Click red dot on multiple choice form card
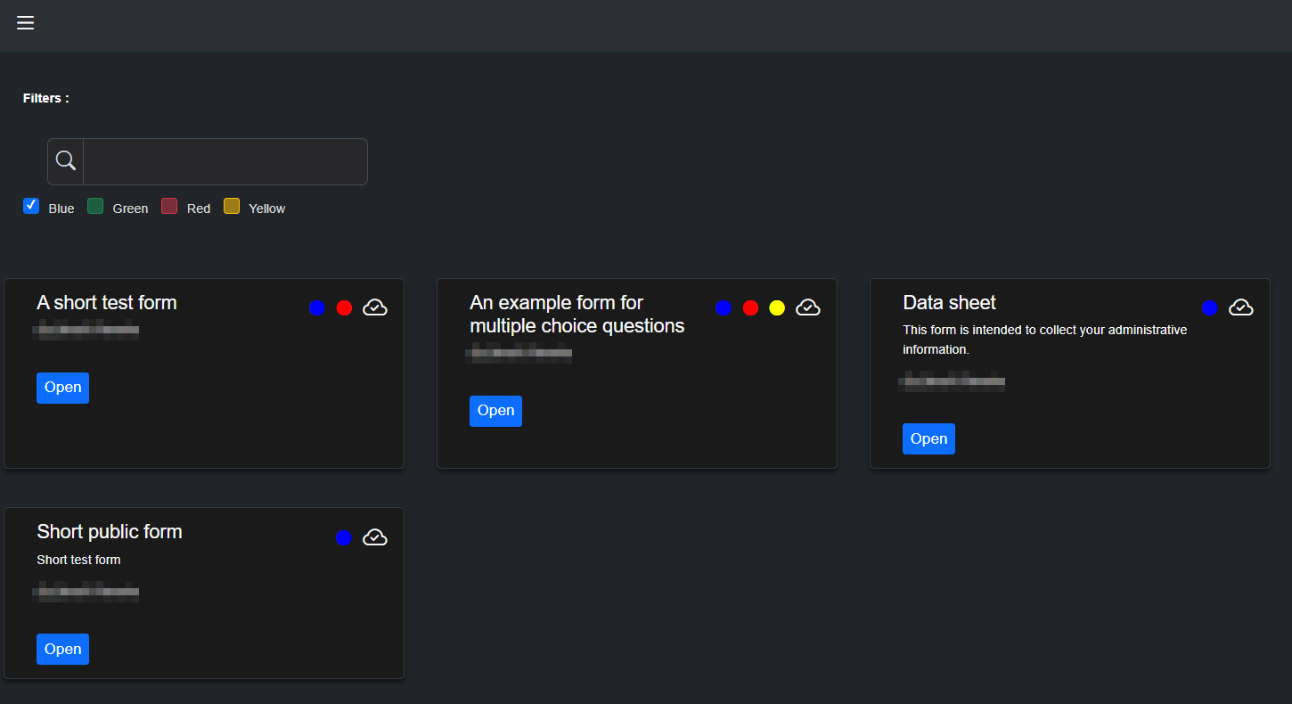The image size is (1292, 704). point(750,307)
